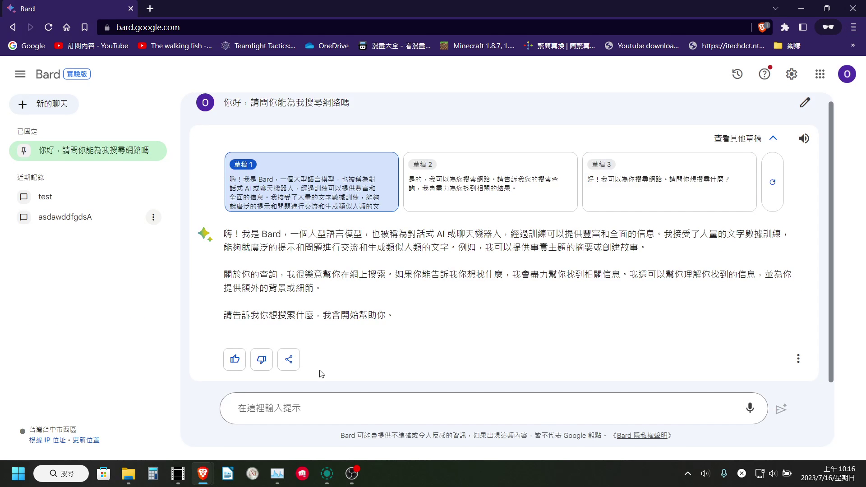
Task: Expand hidden system tray icons
Action: (x=687, y=473)
